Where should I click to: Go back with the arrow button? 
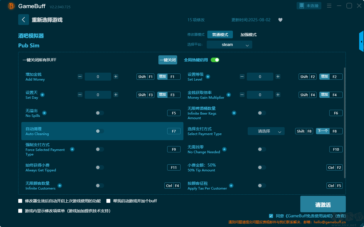point(24,20)
